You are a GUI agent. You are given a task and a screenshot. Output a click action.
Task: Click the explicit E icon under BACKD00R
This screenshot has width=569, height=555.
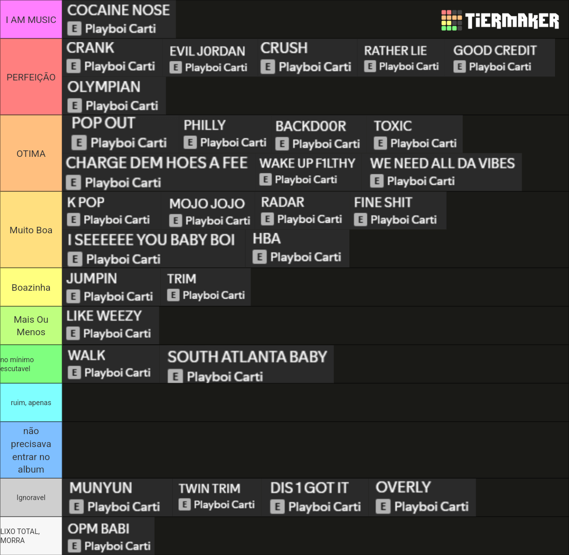282,143
